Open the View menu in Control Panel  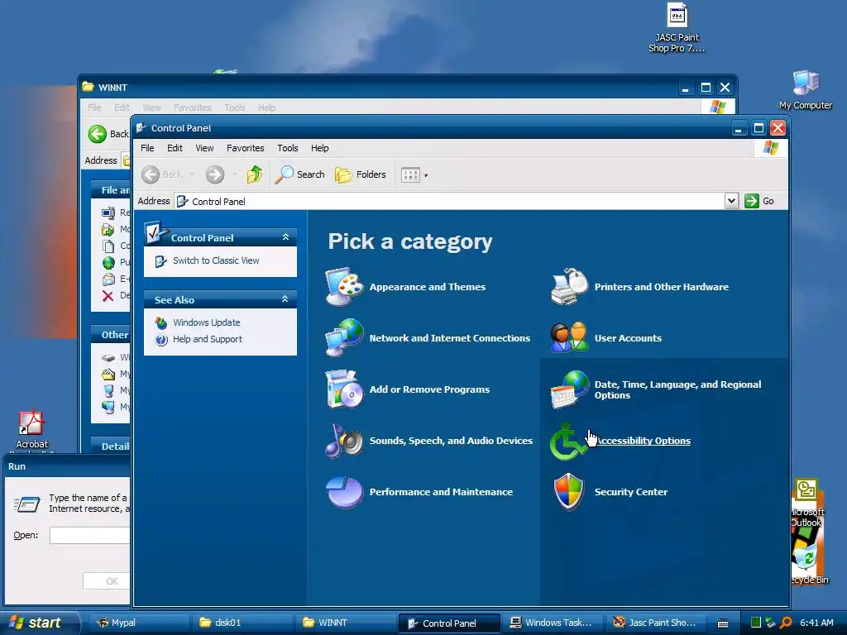click(x=204, y=148)
